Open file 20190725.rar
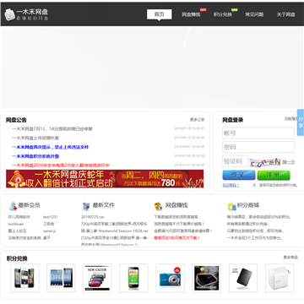Screen dimensions: 304x304 (x=93, y=217)
